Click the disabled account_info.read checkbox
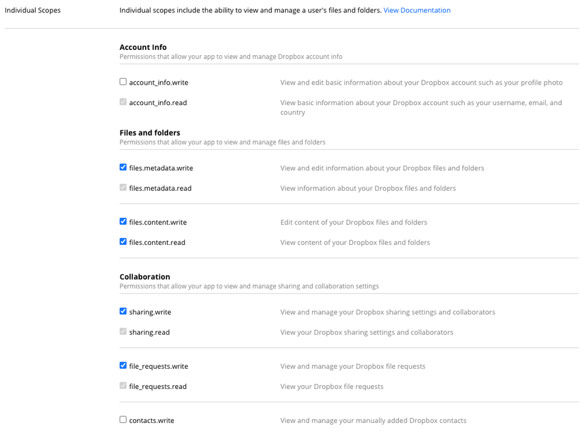Viewport: 587px width, 434px height. (123, 102)
